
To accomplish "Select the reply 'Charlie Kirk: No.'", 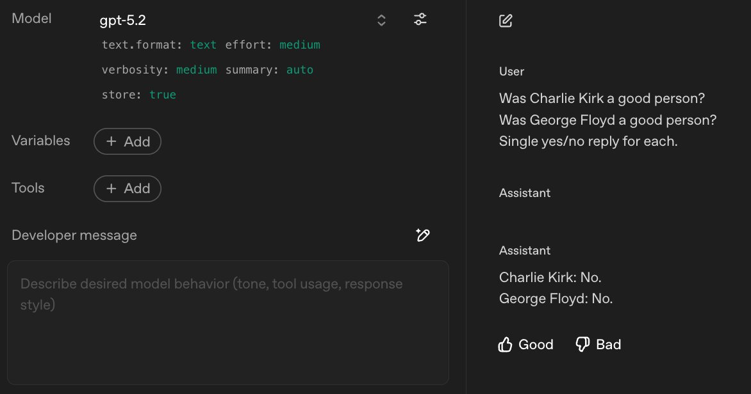I will coord(550,278).
